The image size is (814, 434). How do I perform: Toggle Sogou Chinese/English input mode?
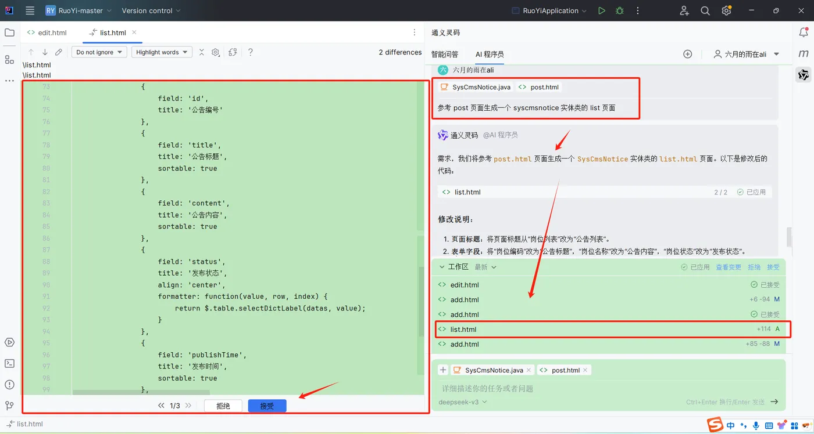click(x=730, y=426)
